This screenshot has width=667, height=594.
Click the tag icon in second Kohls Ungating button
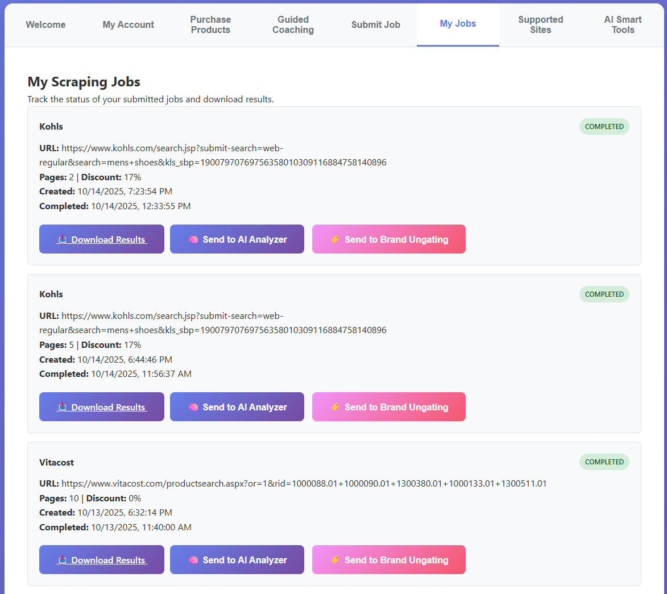(334, 406)
